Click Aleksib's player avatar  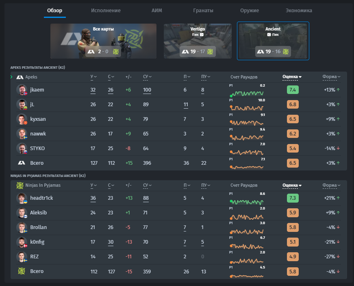[x=22, y=213]
